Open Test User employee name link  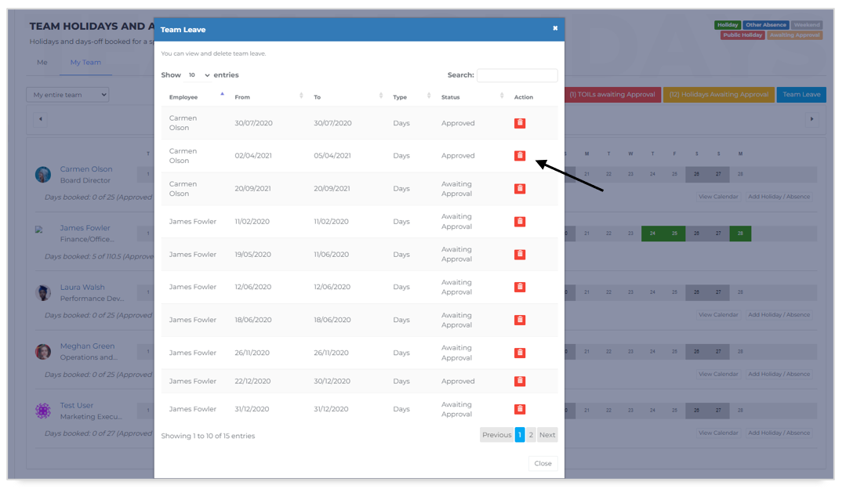coord(77,405)
